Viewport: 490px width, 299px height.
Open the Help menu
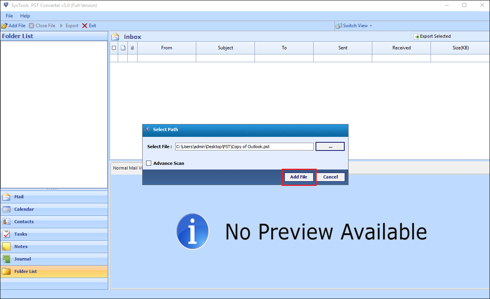coord(25,16)
